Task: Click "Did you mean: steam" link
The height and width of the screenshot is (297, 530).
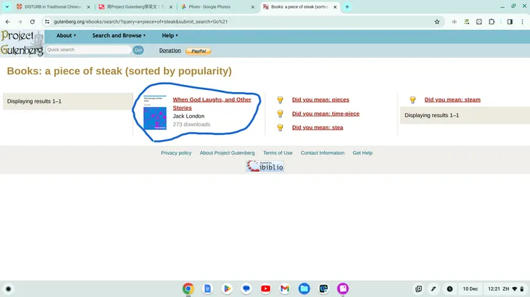Action: (452, 99)
